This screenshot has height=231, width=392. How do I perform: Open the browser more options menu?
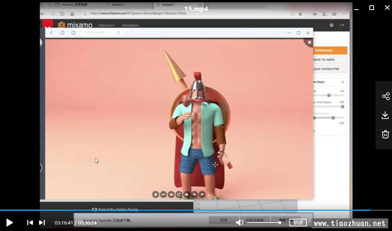(344, 14)
